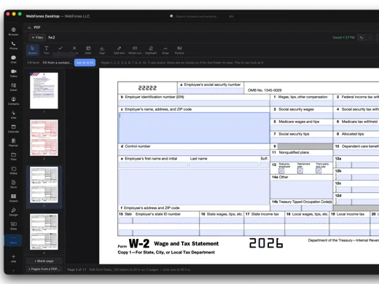Select page 4 thumbnail
379x284 pixels.
[x=44, y=232]
